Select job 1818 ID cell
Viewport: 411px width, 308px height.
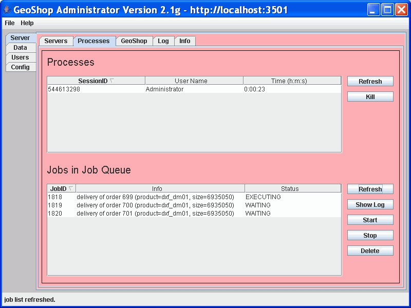(62, 197)
